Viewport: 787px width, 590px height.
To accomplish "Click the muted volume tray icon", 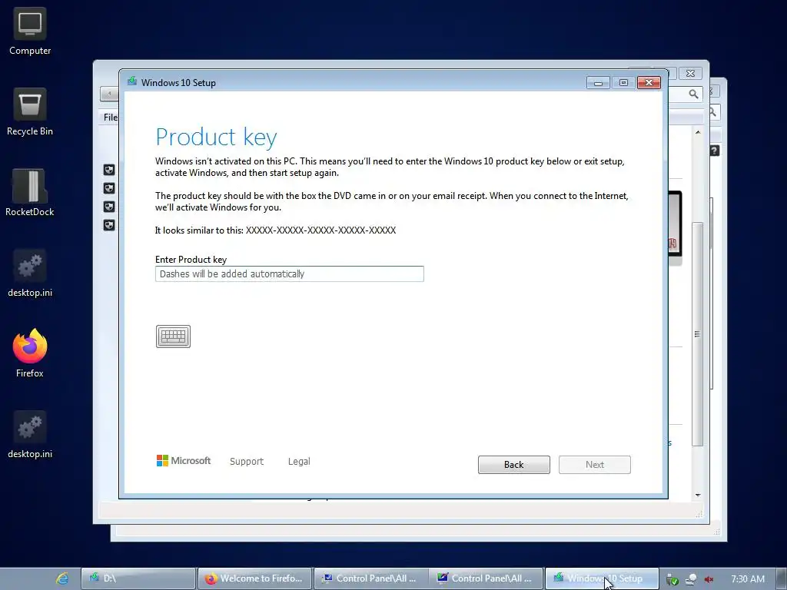I will click(x=709, y=579).
